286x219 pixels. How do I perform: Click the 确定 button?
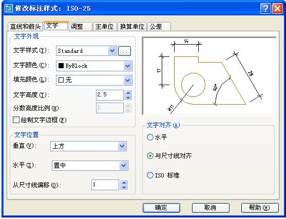pyautogui.click(x=161, y=208)
